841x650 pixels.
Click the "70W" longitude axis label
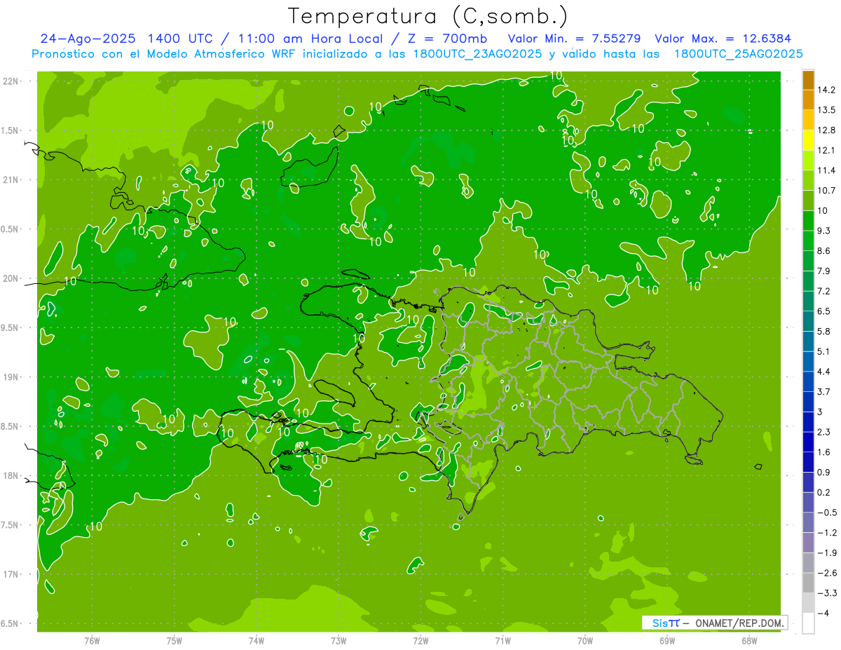[x=585, y=641]
